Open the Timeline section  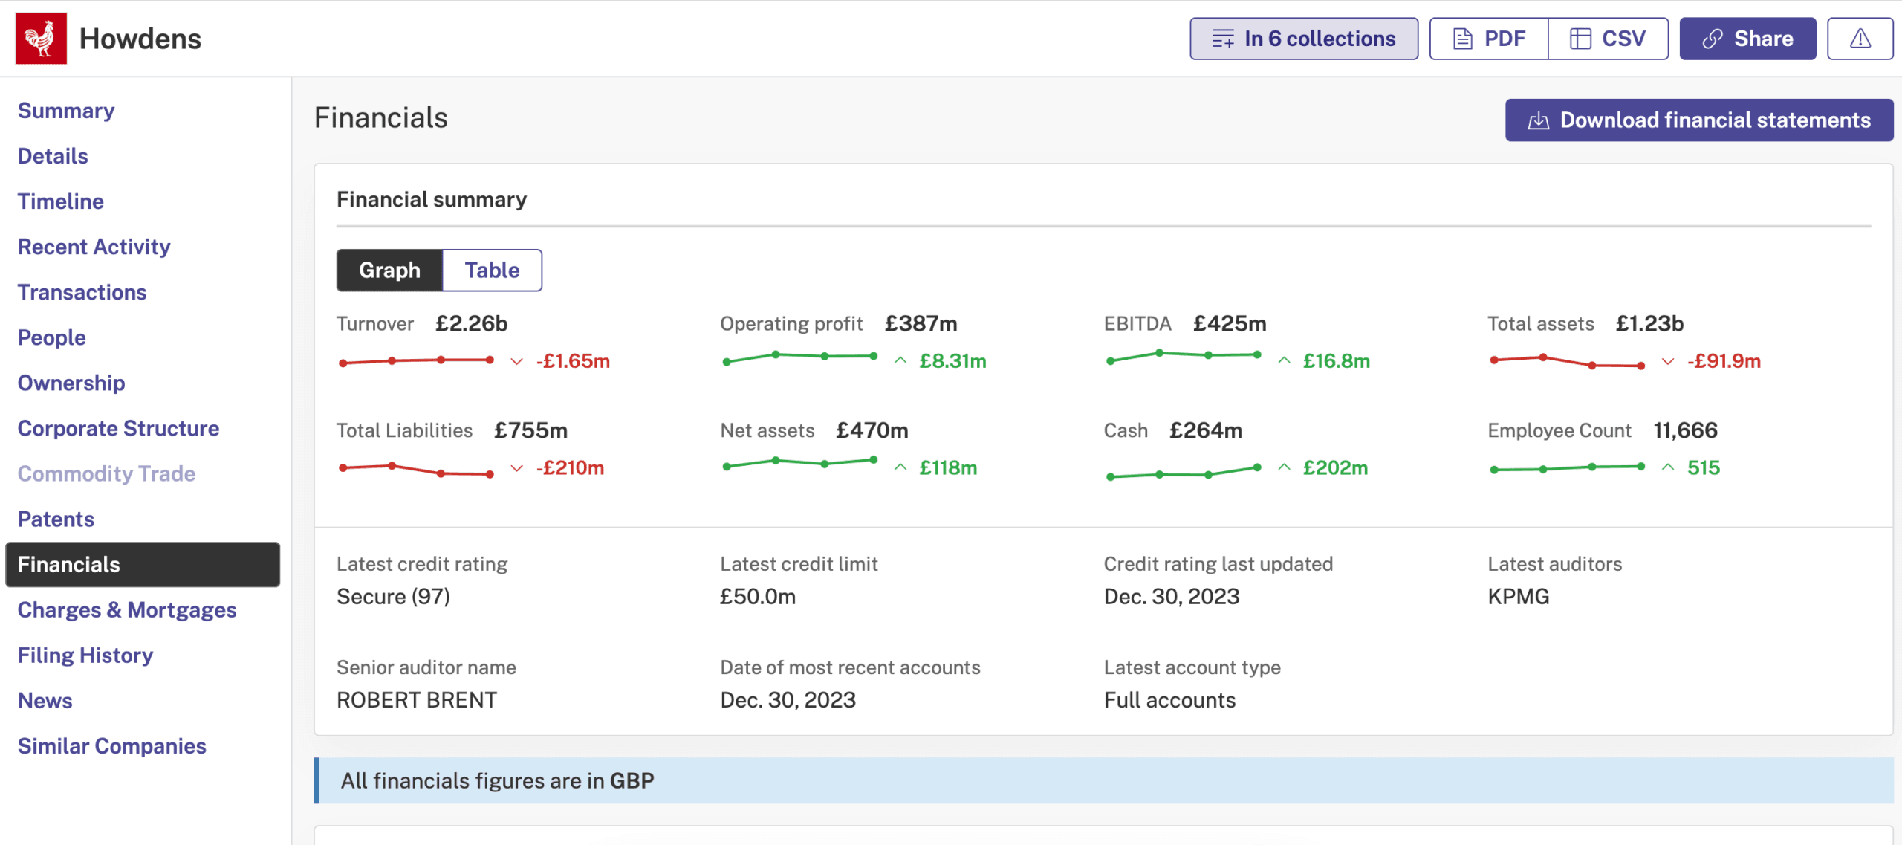(x=61, y=201)
